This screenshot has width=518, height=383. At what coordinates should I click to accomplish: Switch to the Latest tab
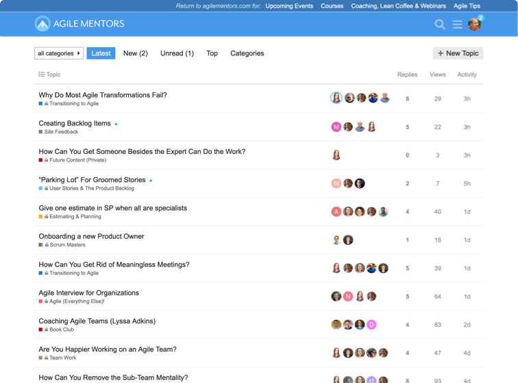(x=101, y=53)
